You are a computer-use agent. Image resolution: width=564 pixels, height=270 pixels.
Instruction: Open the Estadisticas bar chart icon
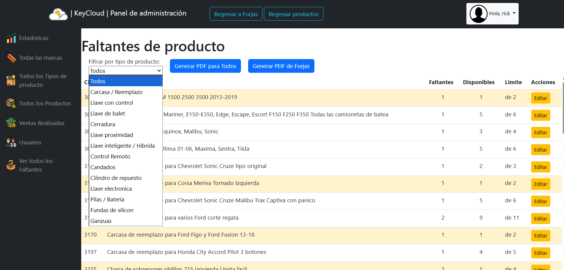pos(11,38)
